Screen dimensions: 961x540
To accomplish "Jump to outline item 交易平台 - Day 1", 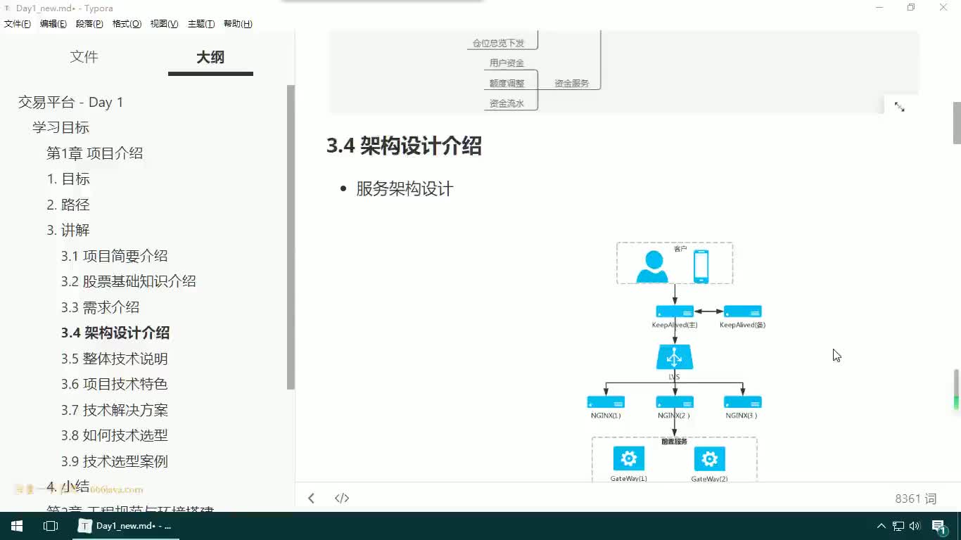I will click(71, 102).
